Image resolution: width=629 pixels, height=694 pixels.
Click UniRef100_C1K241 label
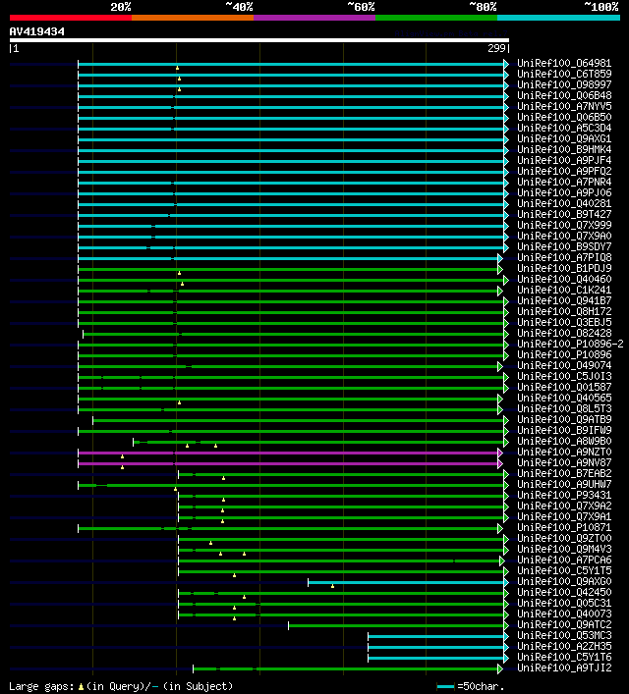564,291
